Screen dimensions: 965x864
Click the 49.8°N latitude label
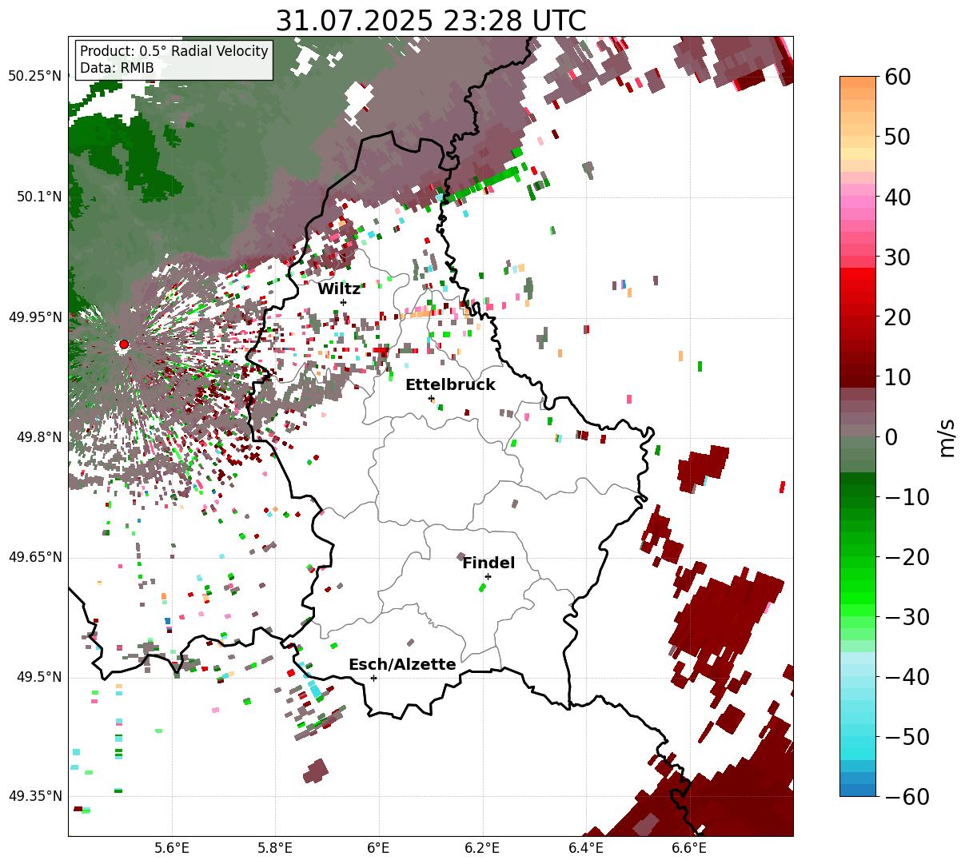pyautogui.click(x=39, y=437)
